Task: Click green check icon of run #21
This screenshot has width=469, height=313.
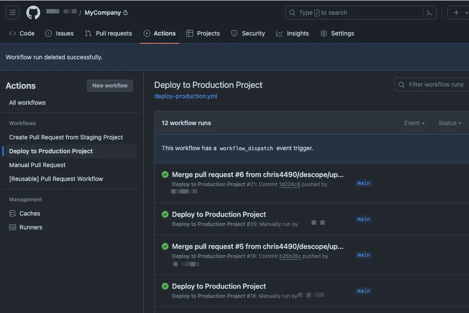Action: [165, 174]
